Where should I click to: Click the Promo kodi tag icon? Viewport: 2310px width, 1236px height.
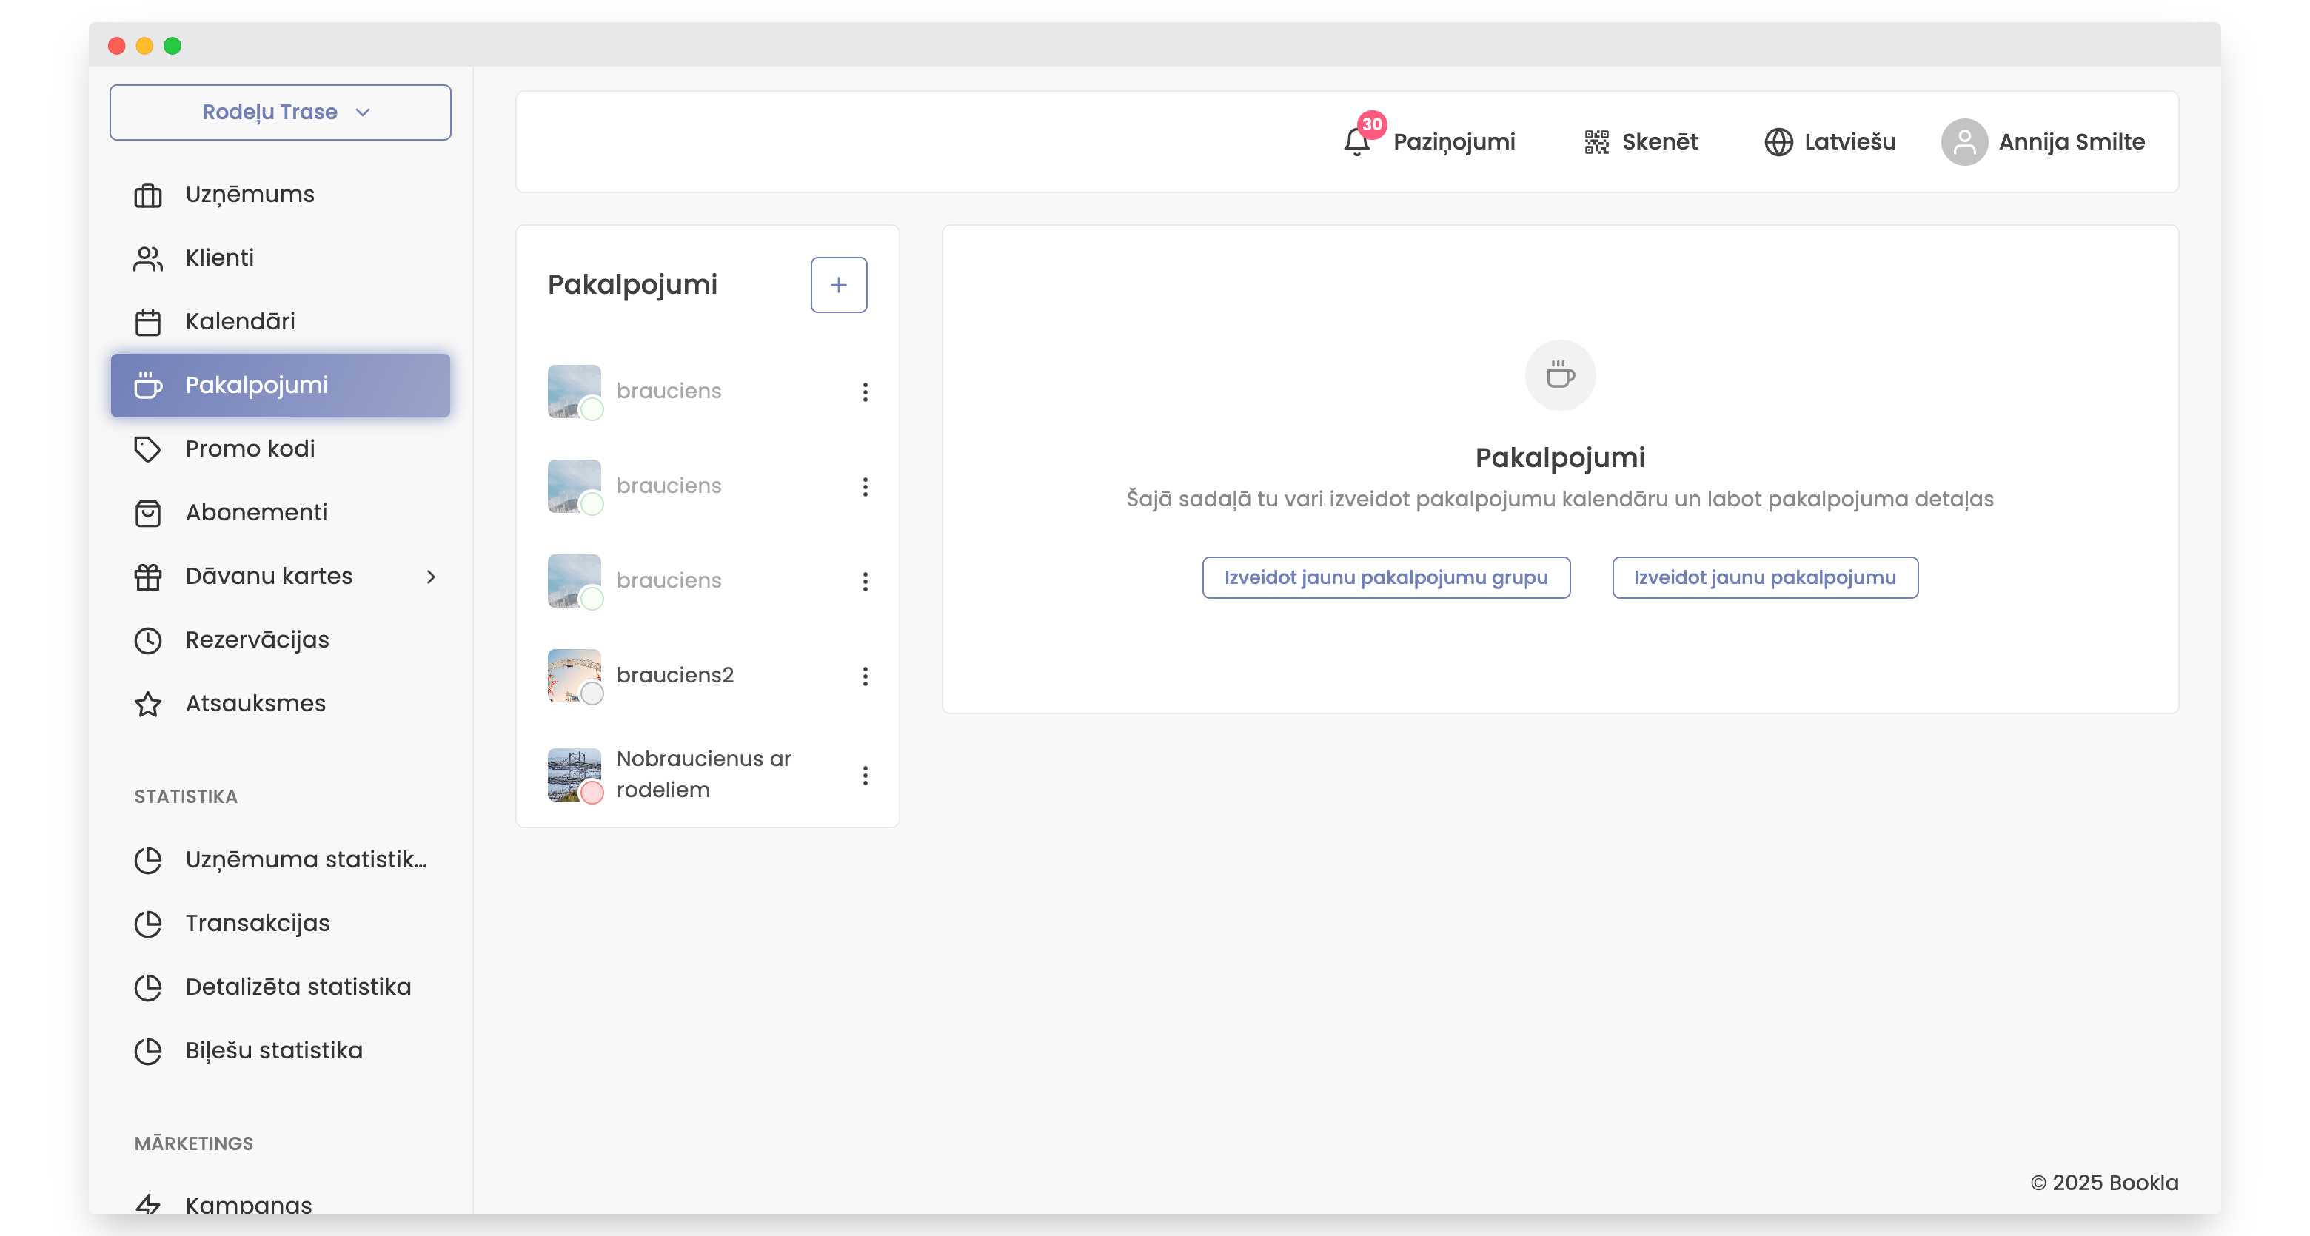148,449
